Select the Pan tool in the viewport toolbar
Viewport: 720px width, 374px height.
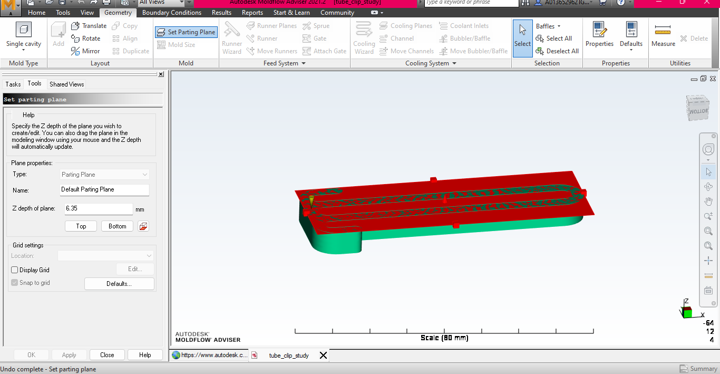tap(708, 201)
